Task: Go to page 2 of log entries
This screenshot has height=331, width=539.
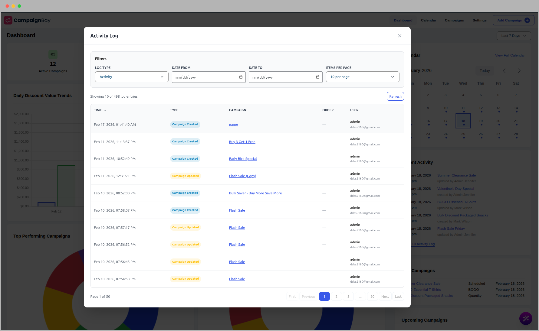Action: tap(336, 297)
